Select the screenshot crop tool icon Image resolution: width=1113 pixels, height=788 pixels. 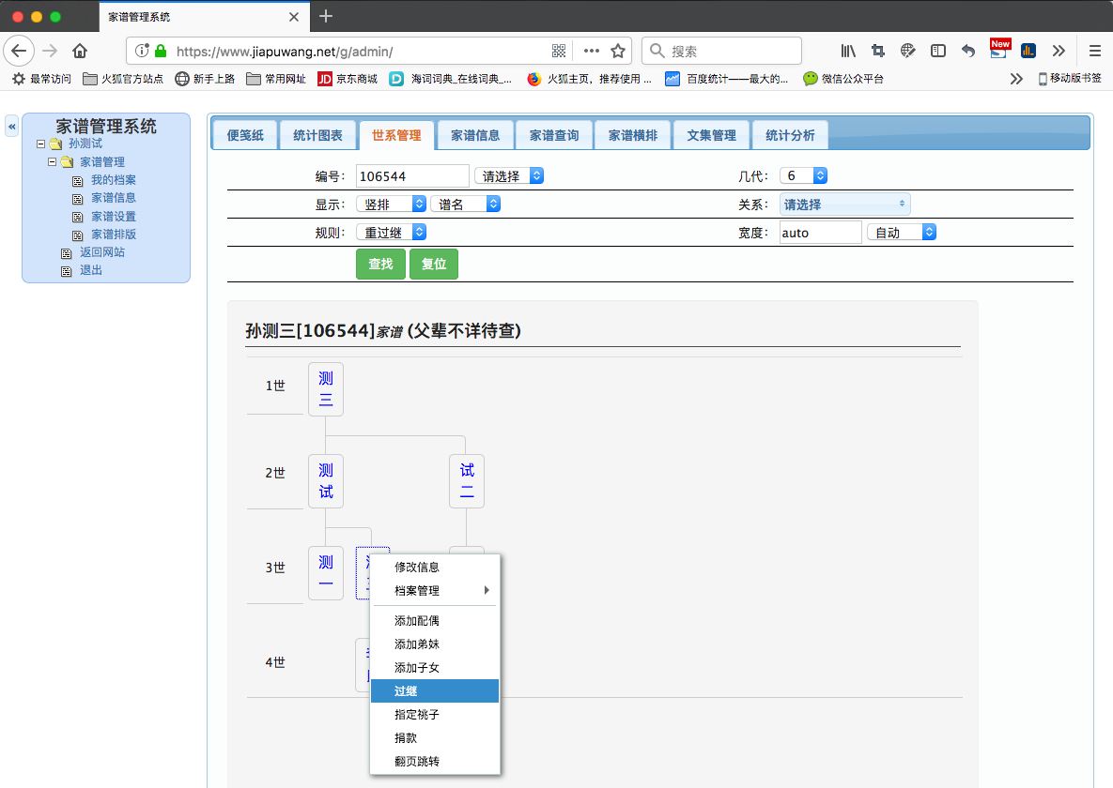coord(878,51)
